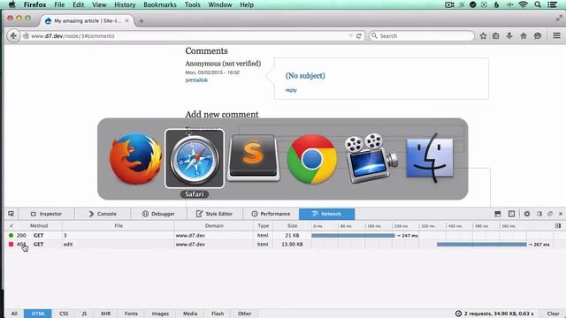Select the Network tab in devtools

[x=326, y=214]
